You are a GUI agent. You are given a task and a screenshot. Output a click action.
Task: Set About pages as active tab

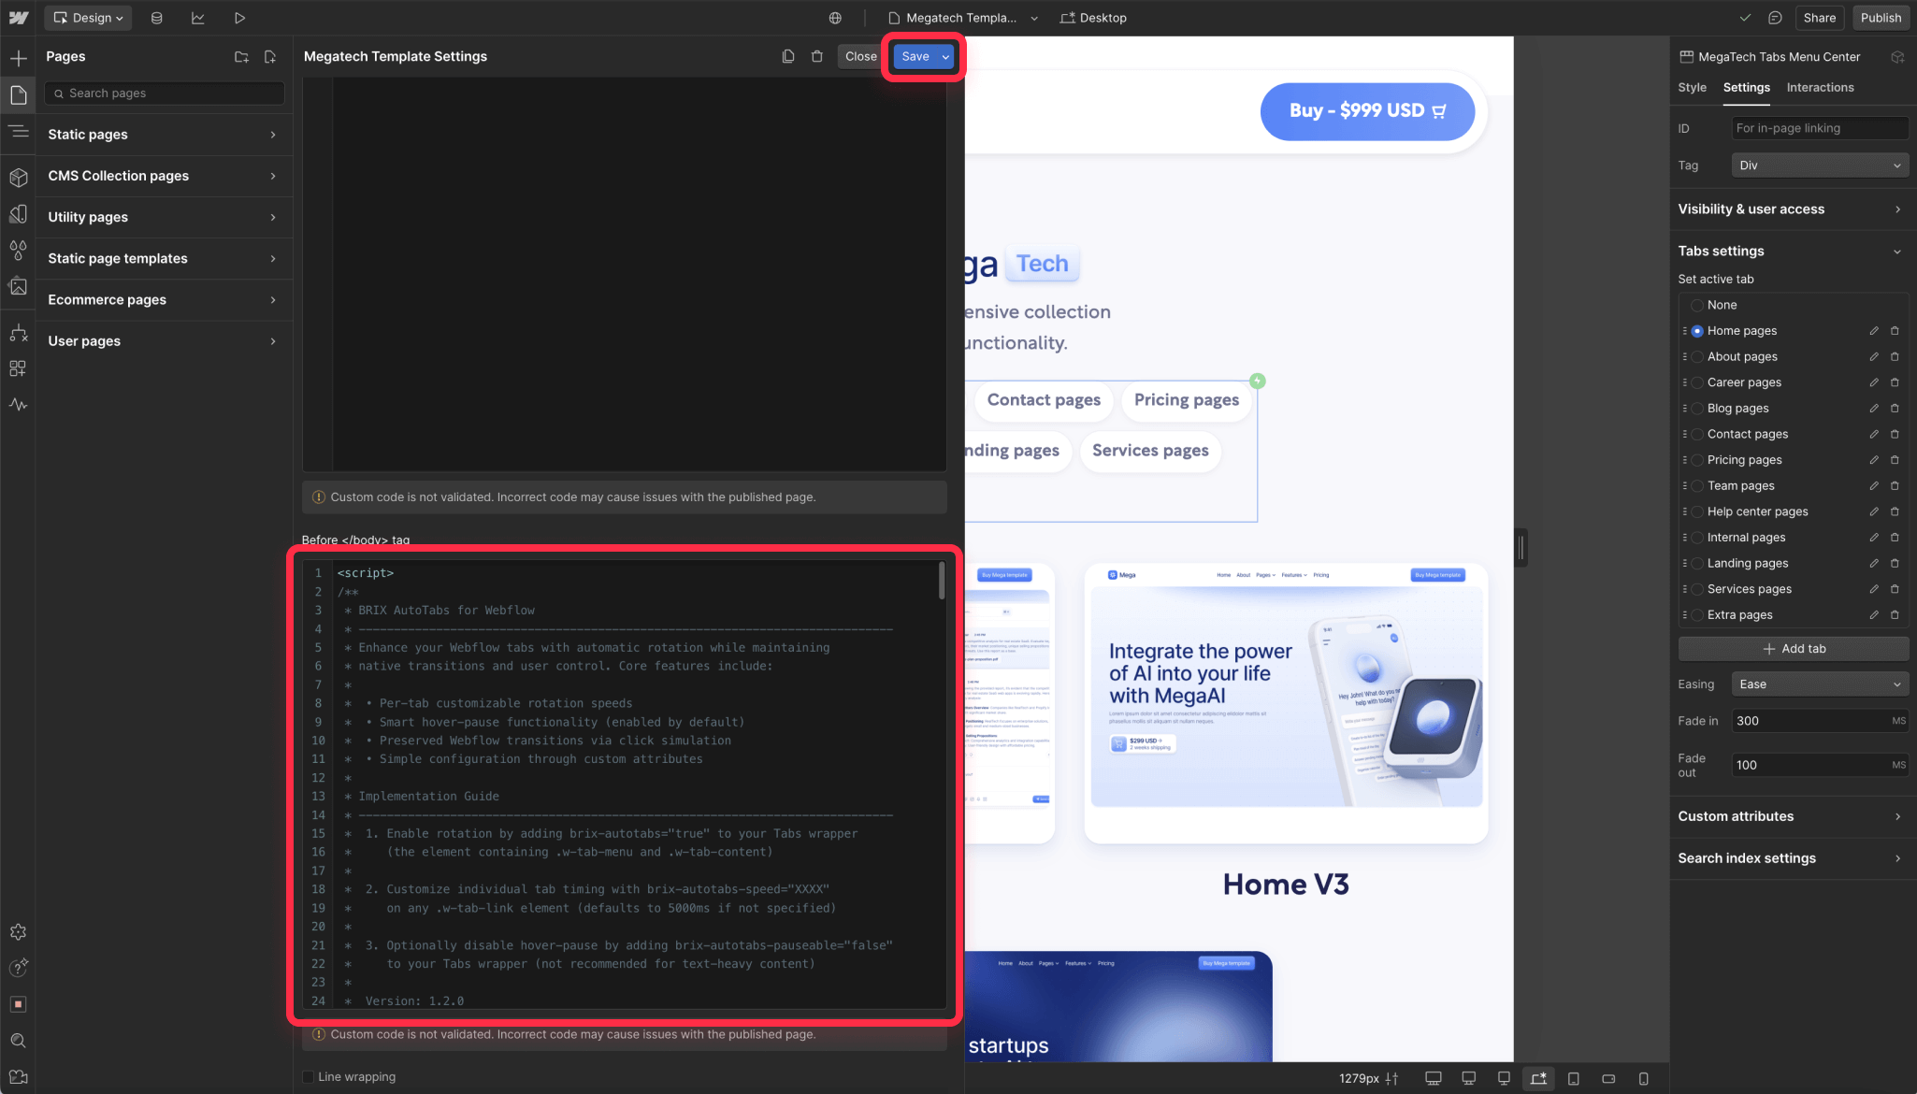tap(1697, 357)
